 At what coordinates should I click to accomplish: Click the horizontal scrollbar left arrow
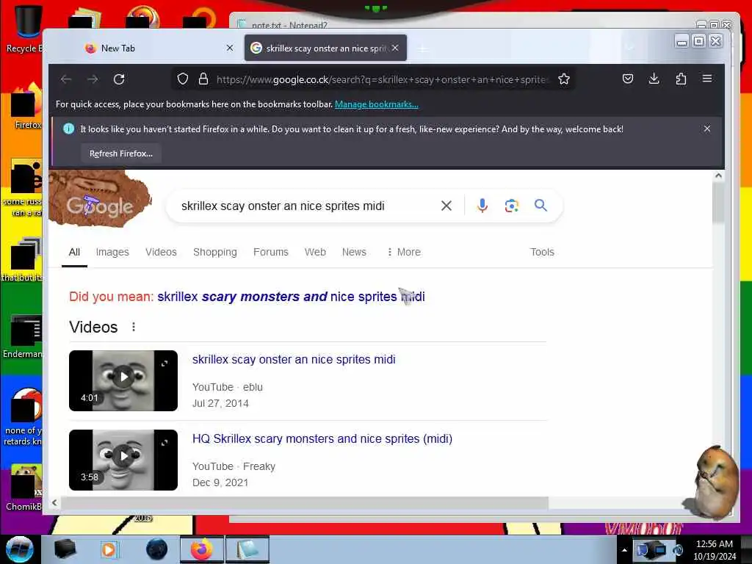[54, 502]
